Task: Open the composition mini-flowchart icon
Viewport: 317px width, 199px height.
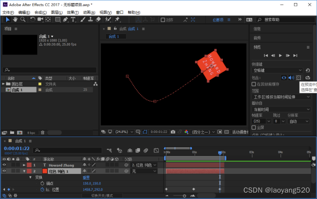Action: pos(109,150)
